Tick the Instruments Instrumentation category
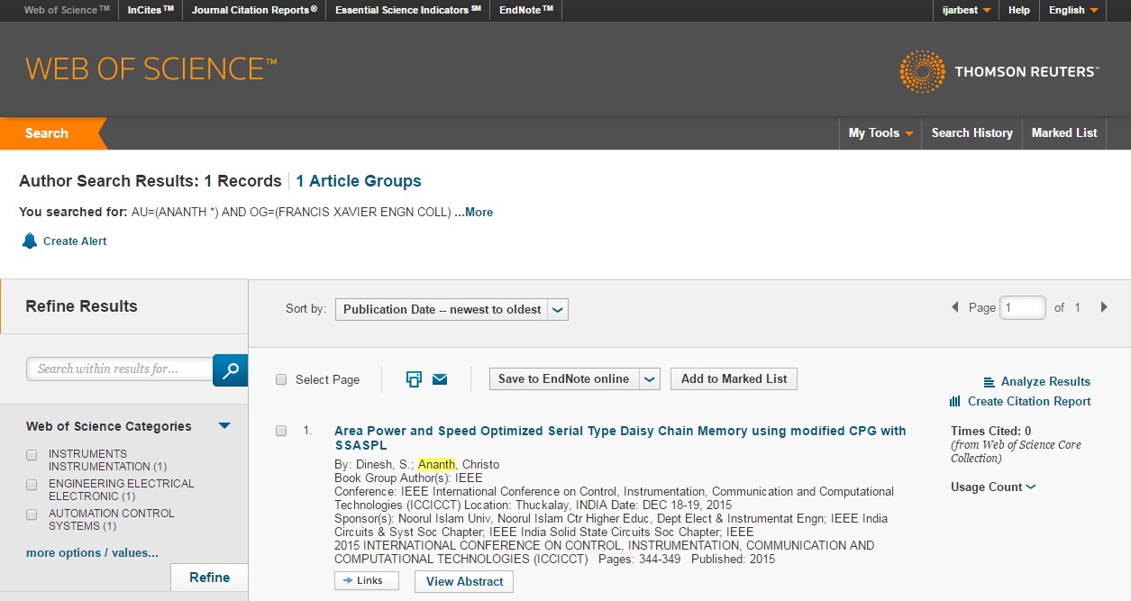Viewport: 1131px width, 601px height. [32, 455]
